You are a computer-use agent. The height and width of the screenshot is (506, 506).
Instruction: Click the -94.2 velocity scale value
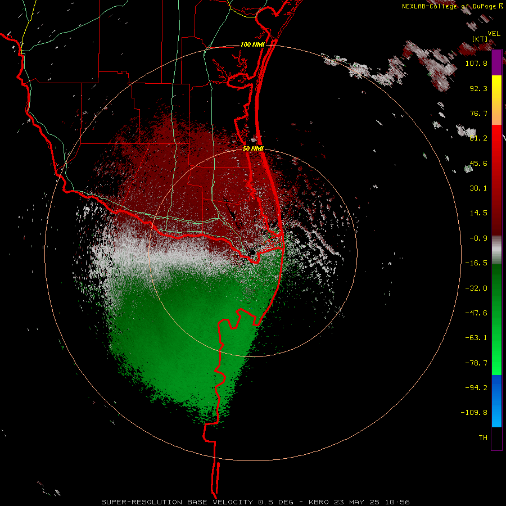476,387
